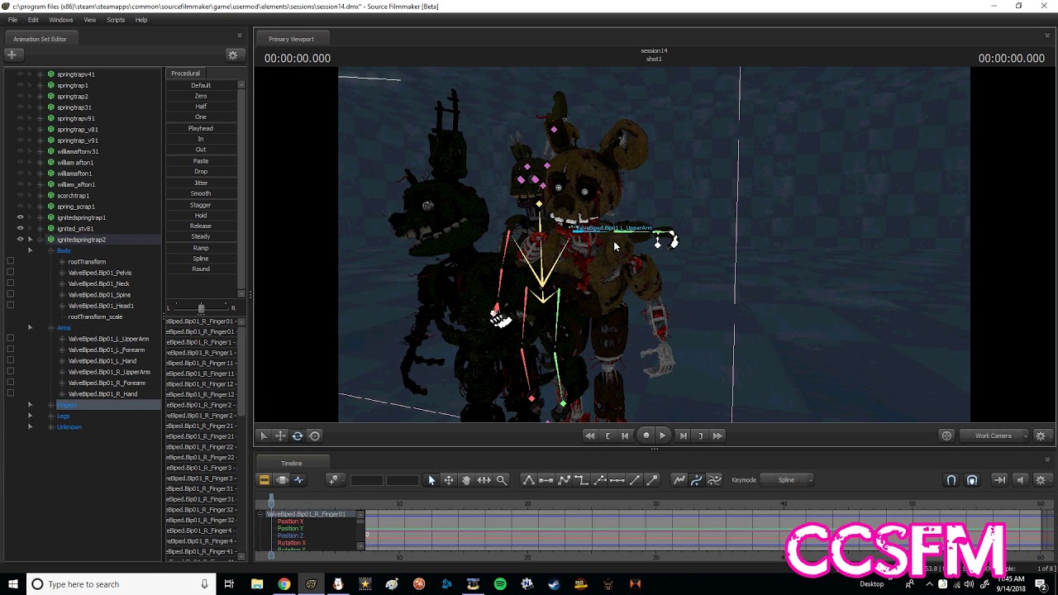
Task: Apply the Jitter procedural preset
Action: coord(201,183)
